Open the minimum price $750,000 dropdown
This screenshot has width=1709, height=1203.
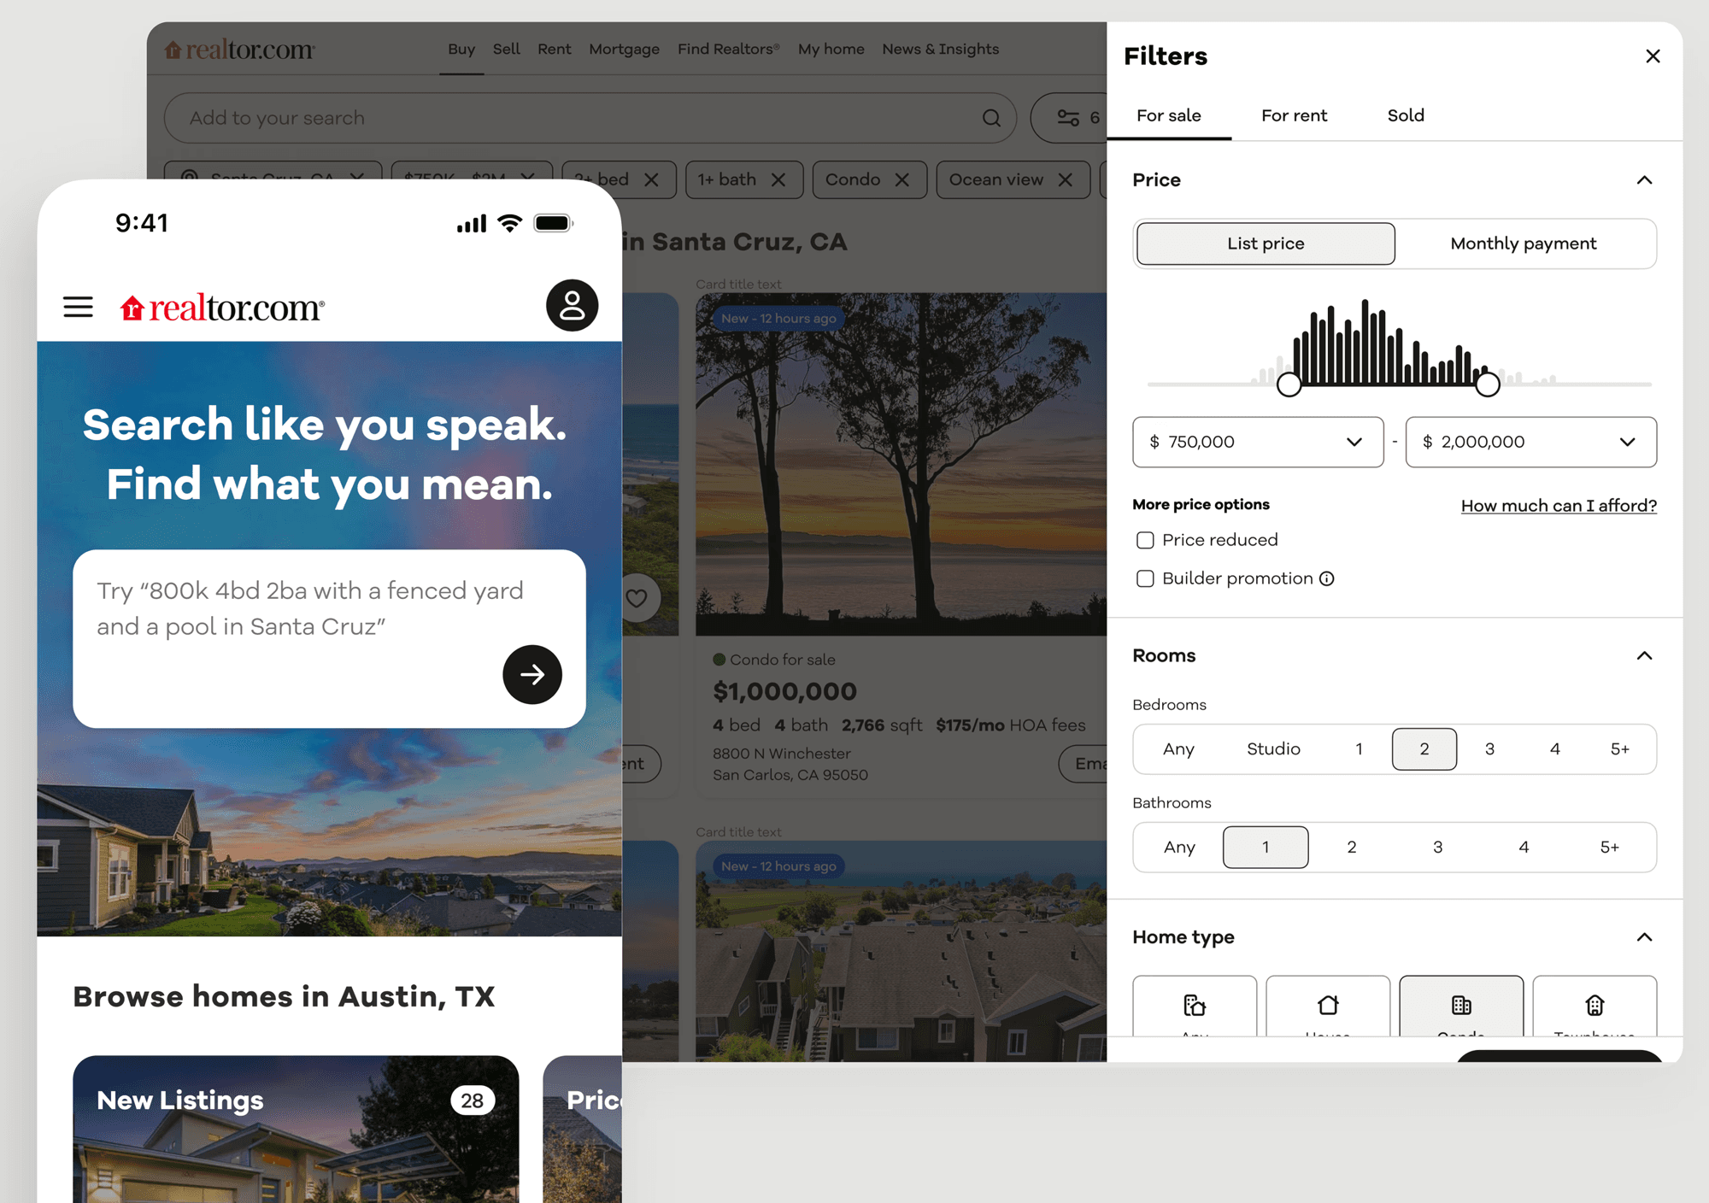pos(1258,442)
